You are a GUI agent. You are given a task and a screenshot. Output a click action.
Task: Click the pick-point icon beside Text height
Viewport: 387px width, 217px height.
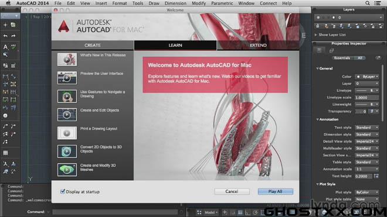coord(376,176)
